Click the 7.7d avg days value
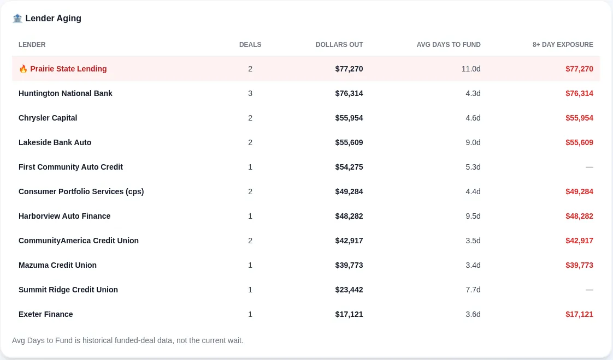 (x=473, y=290)
